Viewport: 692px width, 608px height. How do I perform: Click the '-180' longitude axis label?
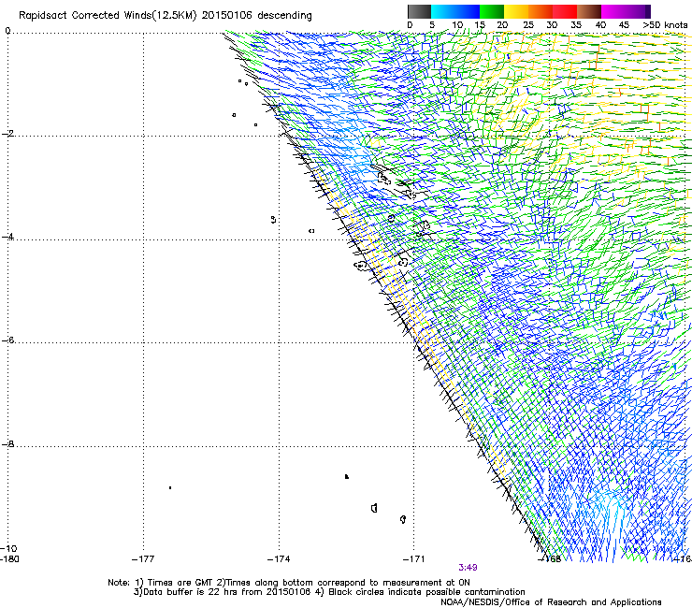click(9, 559)
